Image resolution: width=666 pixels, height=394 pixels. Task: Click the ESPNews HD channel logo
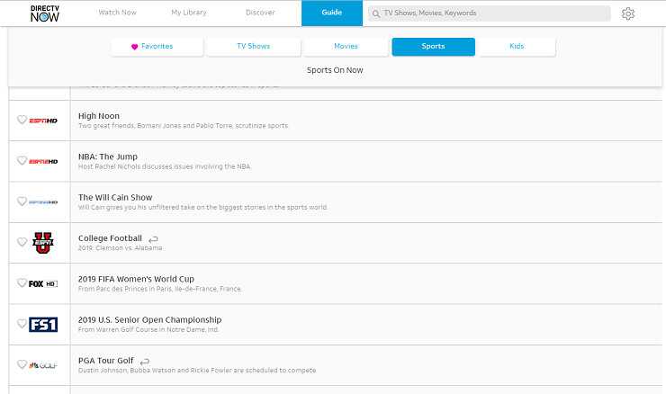click(43, 202)
